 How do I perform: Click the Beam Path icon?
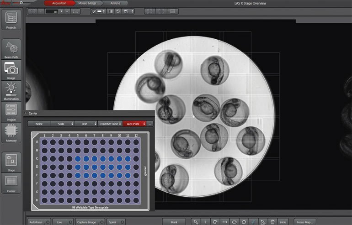point(11,47)
